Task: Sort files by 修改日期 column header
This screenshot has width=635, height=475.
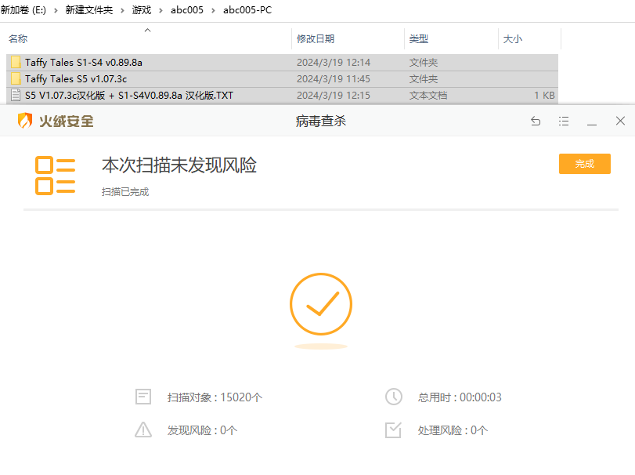Action: coord(316,38)
